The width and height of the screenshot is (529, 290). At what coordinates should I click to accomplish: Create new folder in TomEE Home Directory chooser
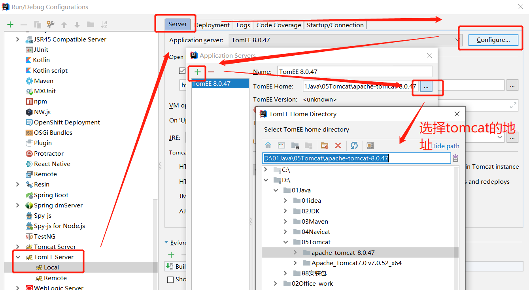pyautogui.click(x=325, y=145)
